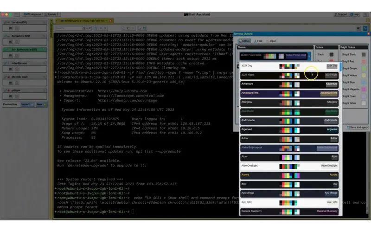
Task: Click the right-side icon on mike@jetson header
Action: pos(44,63)
